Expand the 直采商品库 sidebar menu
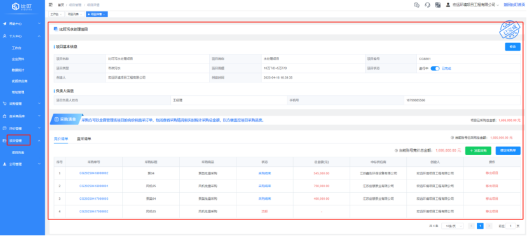The height and width of the screenshot is (236, 527). [x=39, y=116]
